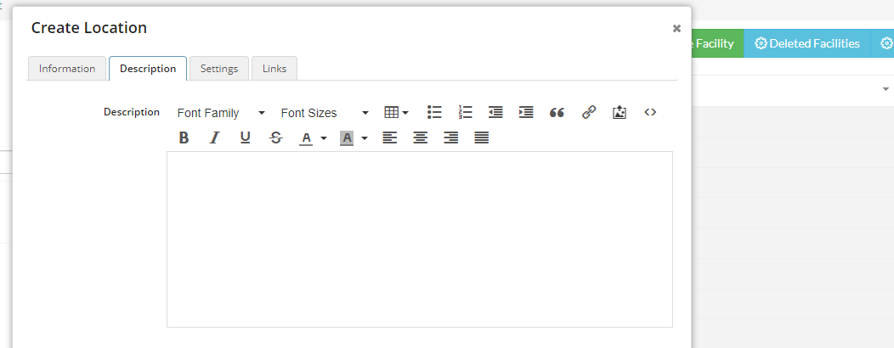This screenshot has width=894, height=348.
Task: Apply blockquote formatting
Action: (557, 112)
